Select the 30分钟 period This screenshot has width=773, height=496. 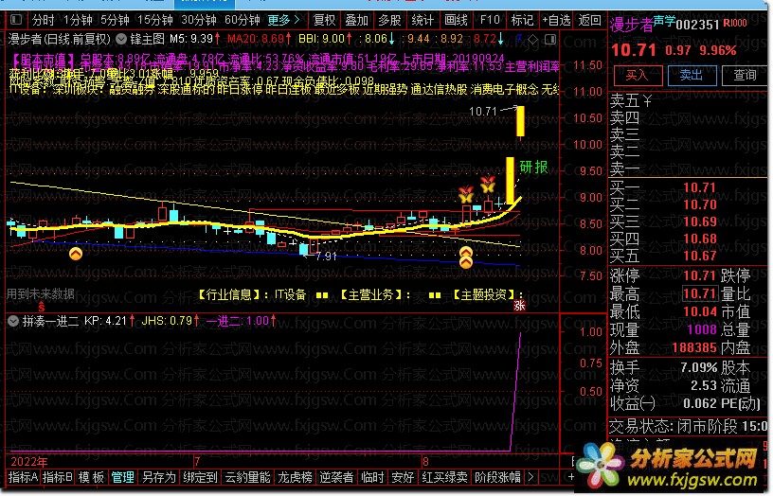[x=199, y=20]
